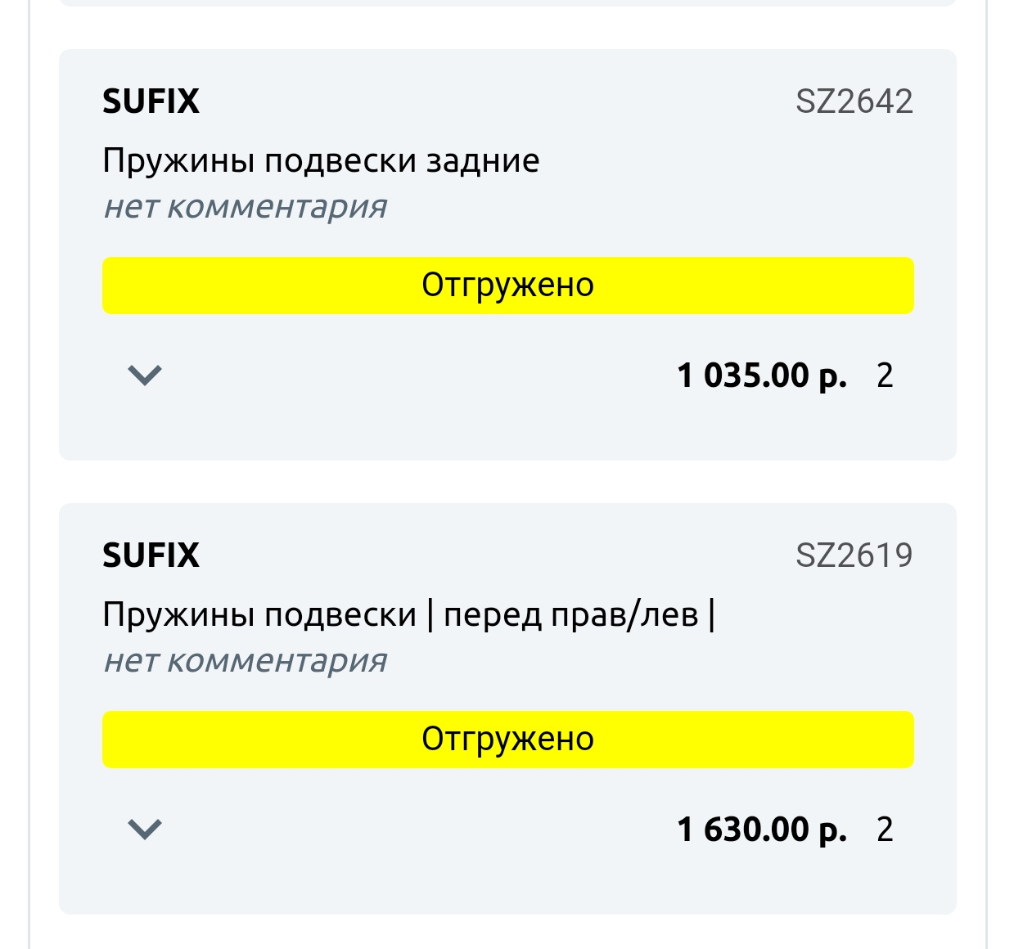1014x949 pixels.
Task: Select the нет комментария text on the bottom card
Action: click(x=247, y=660)
